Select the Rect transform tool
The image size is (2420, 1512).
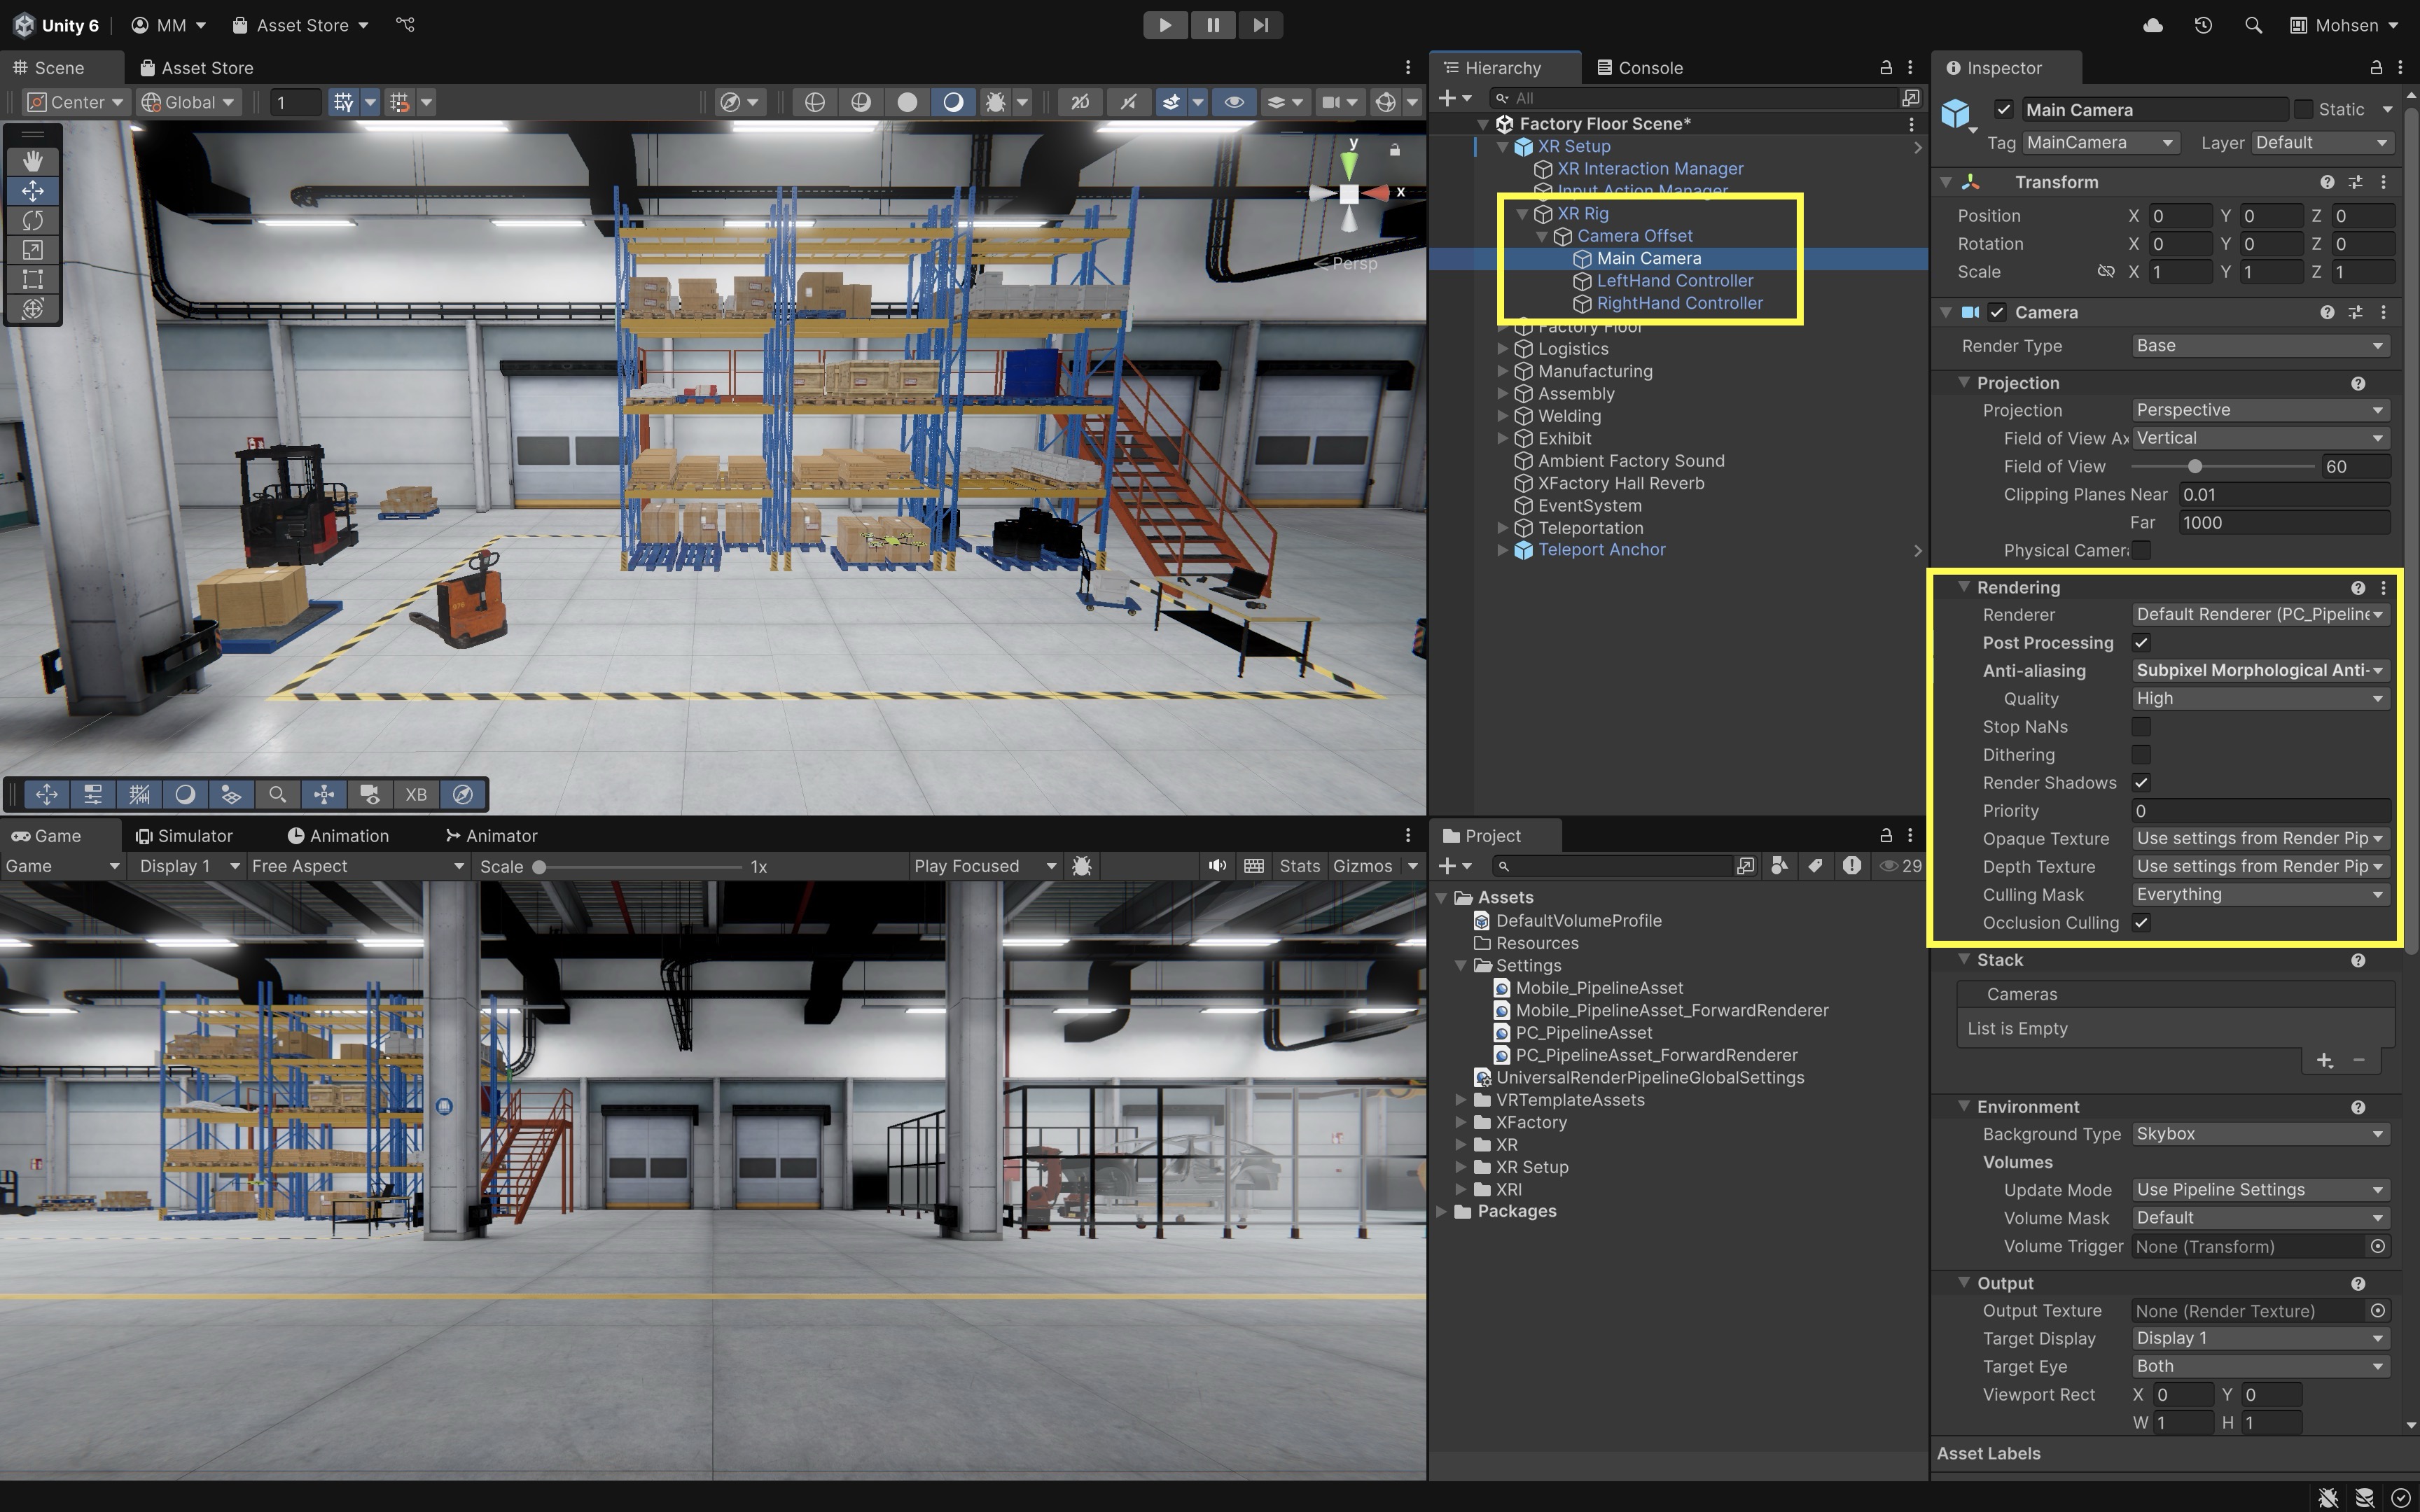(32, 279)
